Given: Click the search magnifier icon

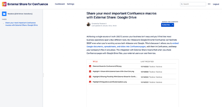Looking at the screenshot, I should (182, 4).
